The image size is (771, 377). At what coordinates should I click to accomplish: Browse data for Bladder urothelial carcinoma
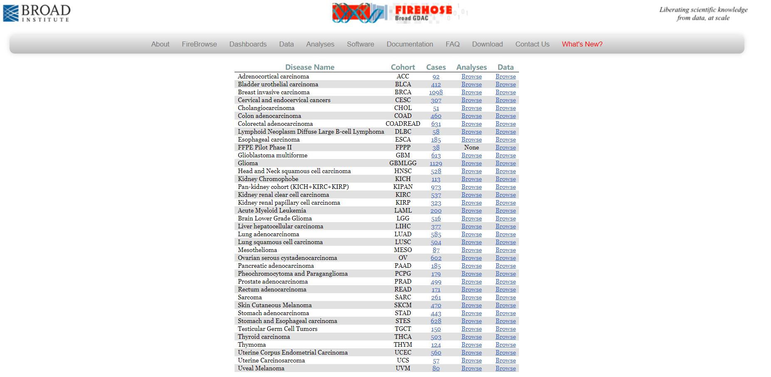[506, 84]
